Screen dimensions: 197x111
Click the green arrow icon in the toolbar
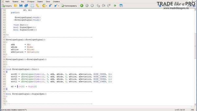(115, 6)
